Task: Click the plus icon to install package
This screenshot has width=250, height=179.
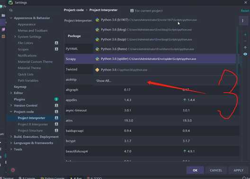Action: 245,35
